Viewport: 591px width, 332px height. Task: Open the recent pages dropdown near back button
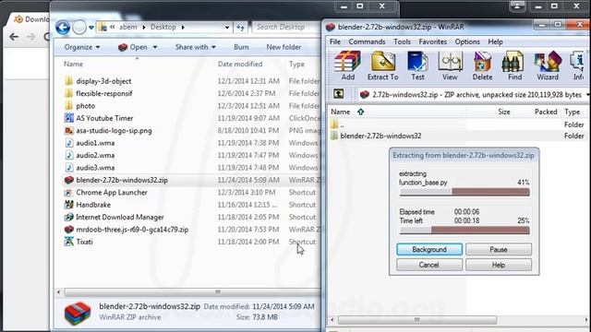91,28
